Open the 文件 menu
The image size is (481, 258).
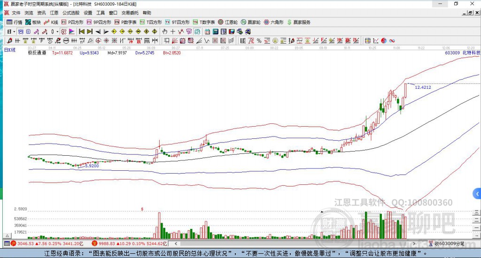click(x=16, y=13)
